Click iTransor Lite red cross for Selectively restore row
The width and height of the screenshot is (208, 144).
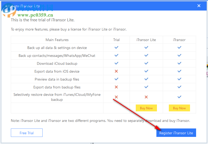click(x=146, y=97)
